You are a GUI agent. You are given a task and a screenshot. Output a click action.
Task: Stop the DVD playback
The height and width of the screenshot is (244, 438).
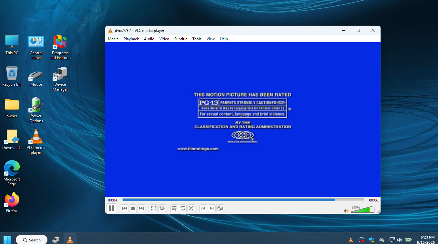coord(133,208)
